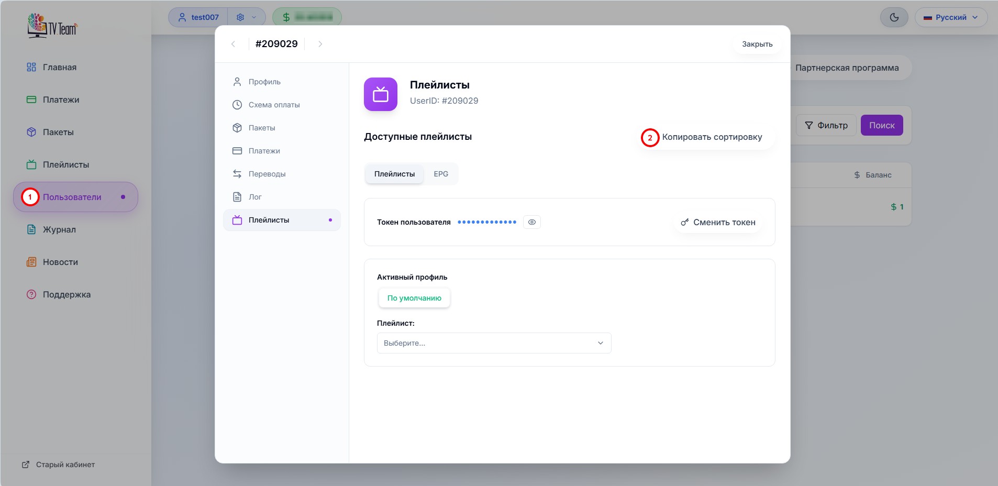Select the Плейлисты tab under available playlists
Image resolution: width=998 pixels, height=486 pixels.
point(394,174)
